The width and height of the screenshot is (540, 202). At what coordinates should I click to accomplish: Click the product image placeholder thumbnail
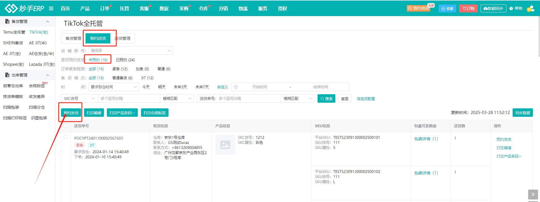225,145
